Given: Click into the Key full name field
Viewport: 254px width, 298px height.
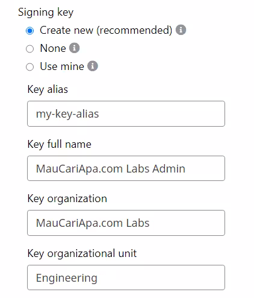Looking at the screenshot, I should (126, 168).
